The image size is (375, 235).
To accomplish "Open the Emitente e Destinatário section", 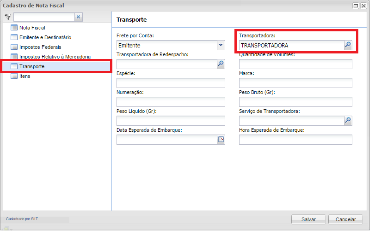I will coord(45,37).
